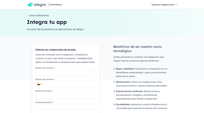Viewport: 204px width, 113px height.
Task: Focus the Nombre de contacto field
Action: [66, 73]
